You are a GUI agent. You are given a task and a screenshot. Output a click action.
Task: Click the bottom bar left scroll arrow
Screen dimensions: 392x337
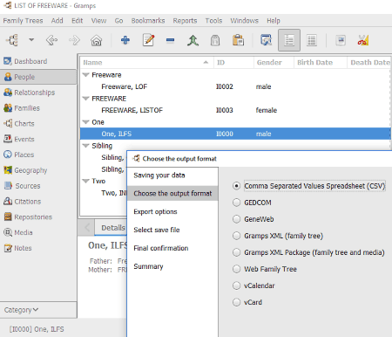[87, 228]
